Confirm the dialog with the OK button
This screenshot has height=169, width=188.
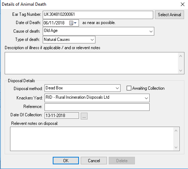66,161
